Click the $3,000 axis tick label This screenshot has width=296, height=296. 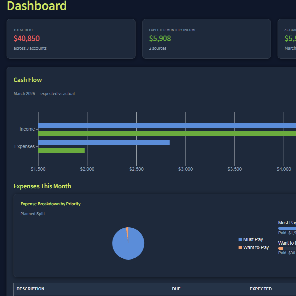(x=186, y=169)
